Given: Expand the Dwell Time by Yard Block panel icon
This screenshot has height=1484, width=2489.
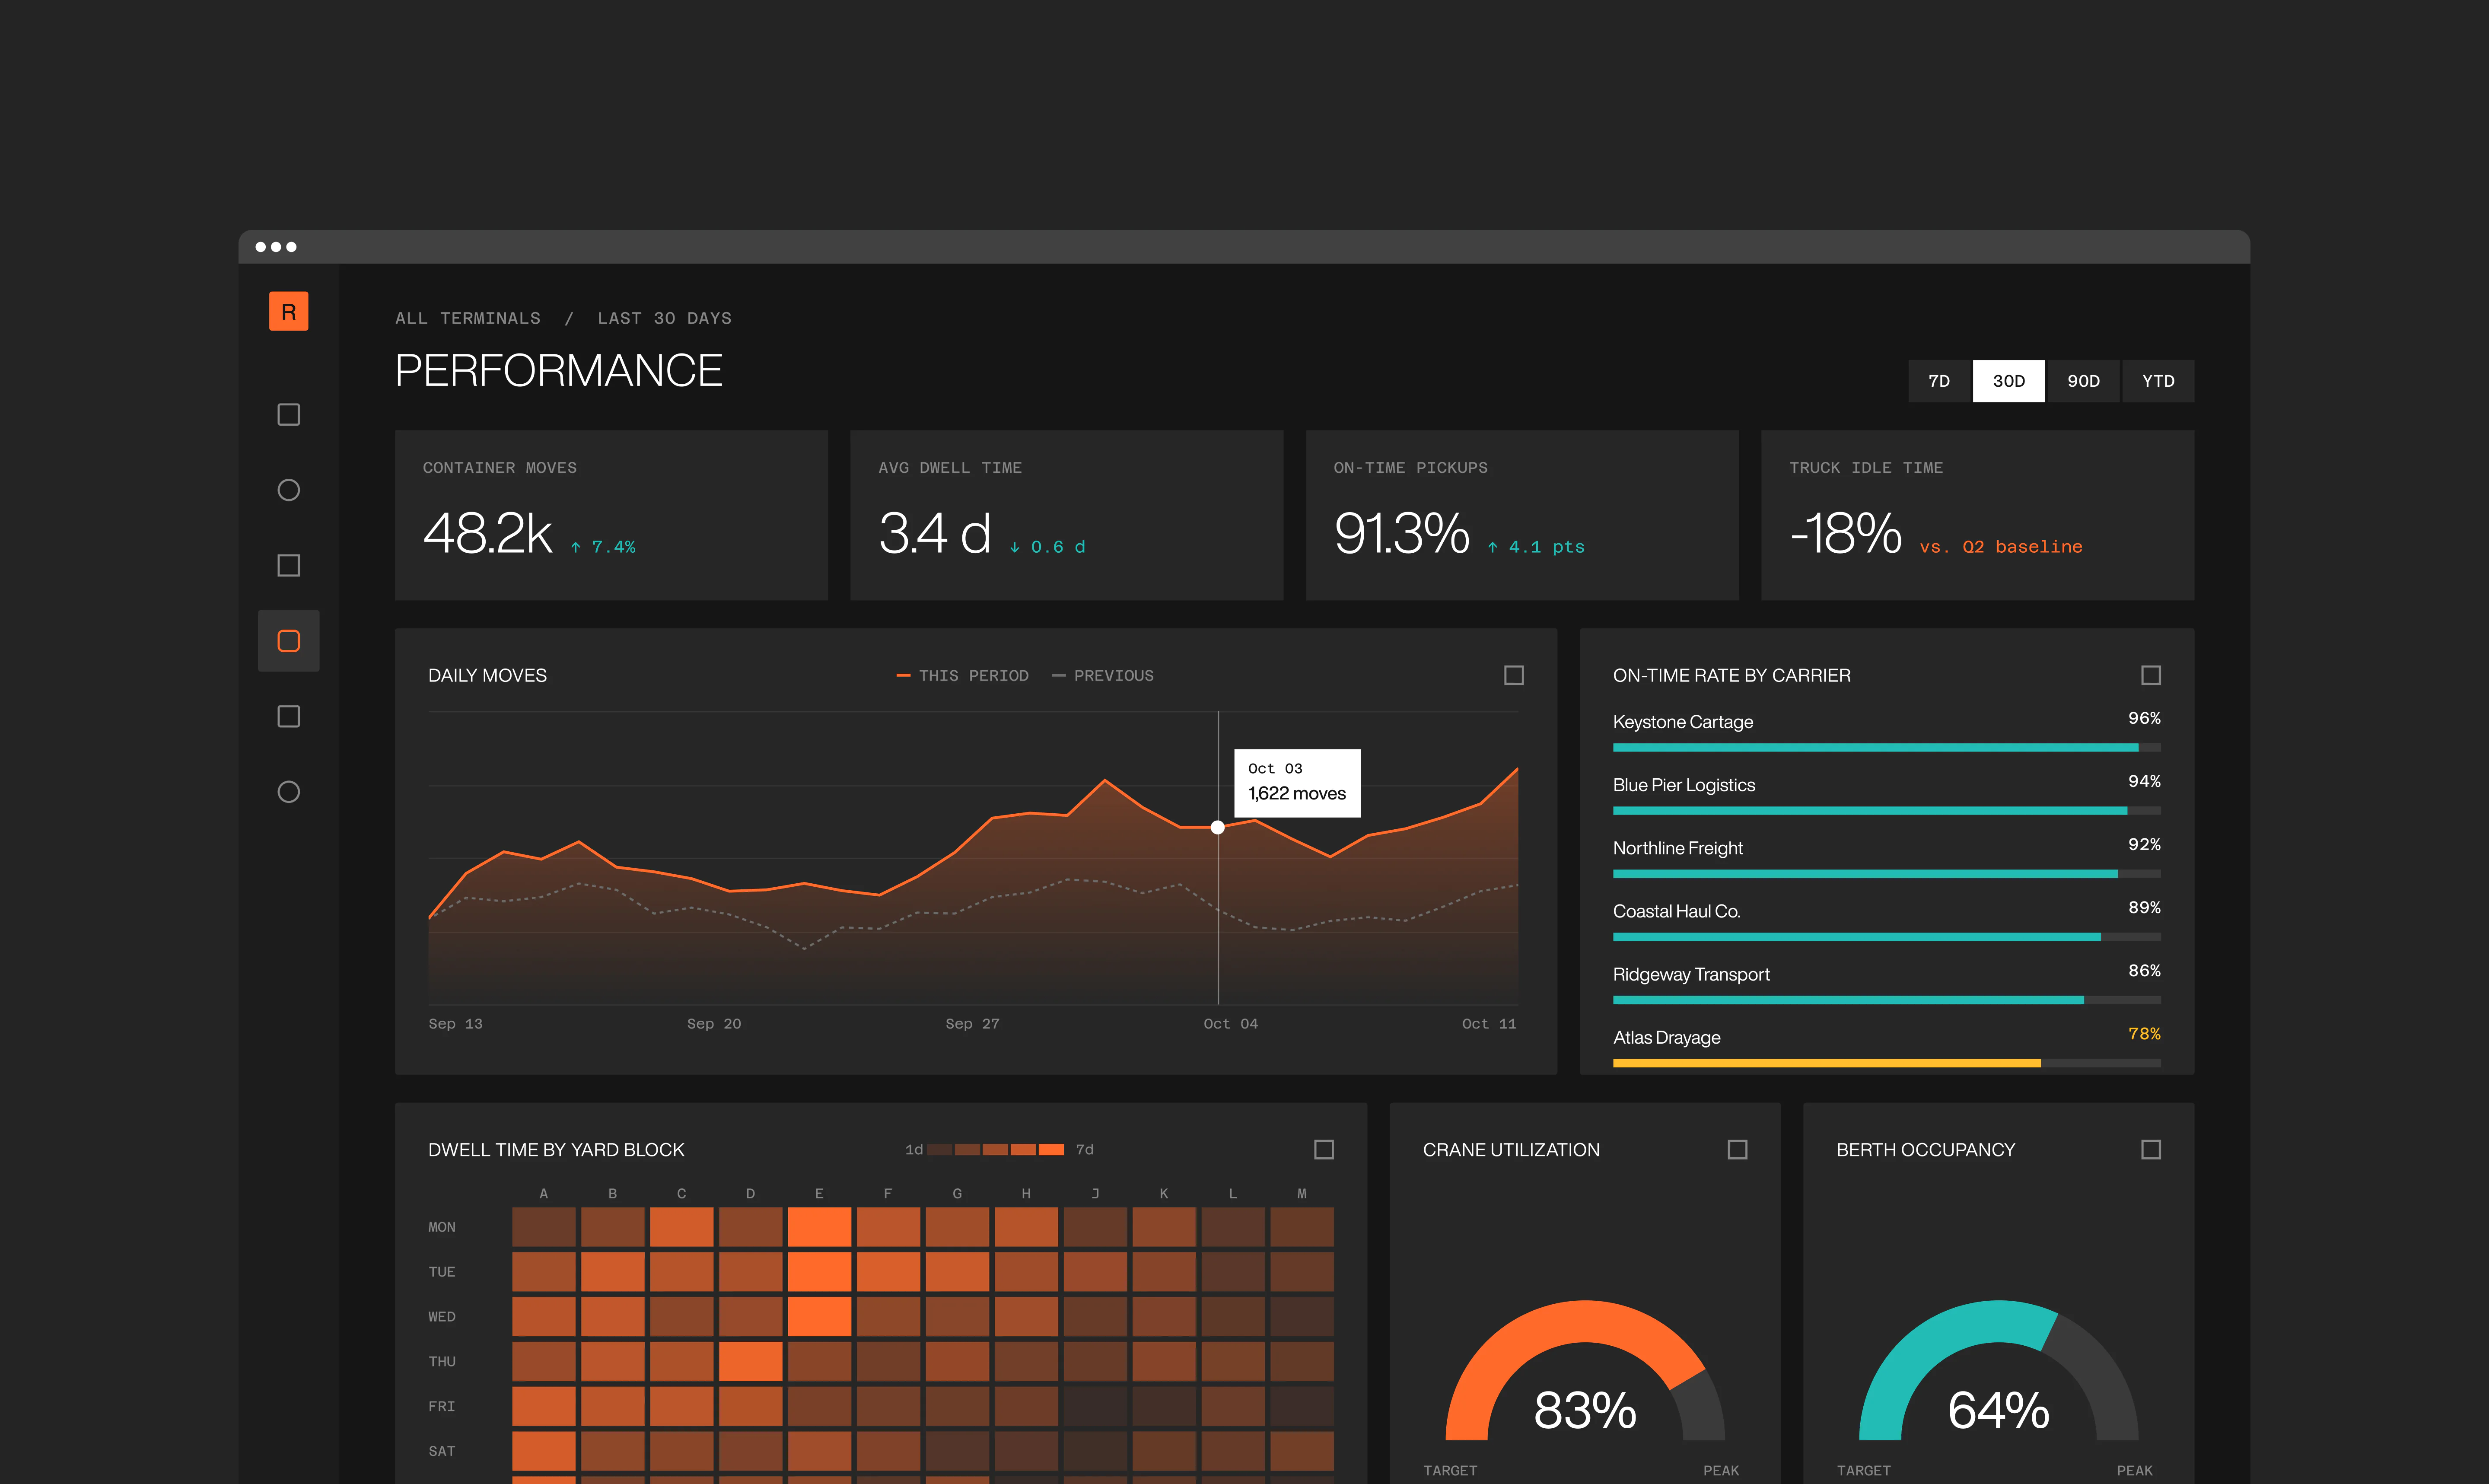Looking at the screenshot, I should pyautogui.click(x=1324, y=1150).
